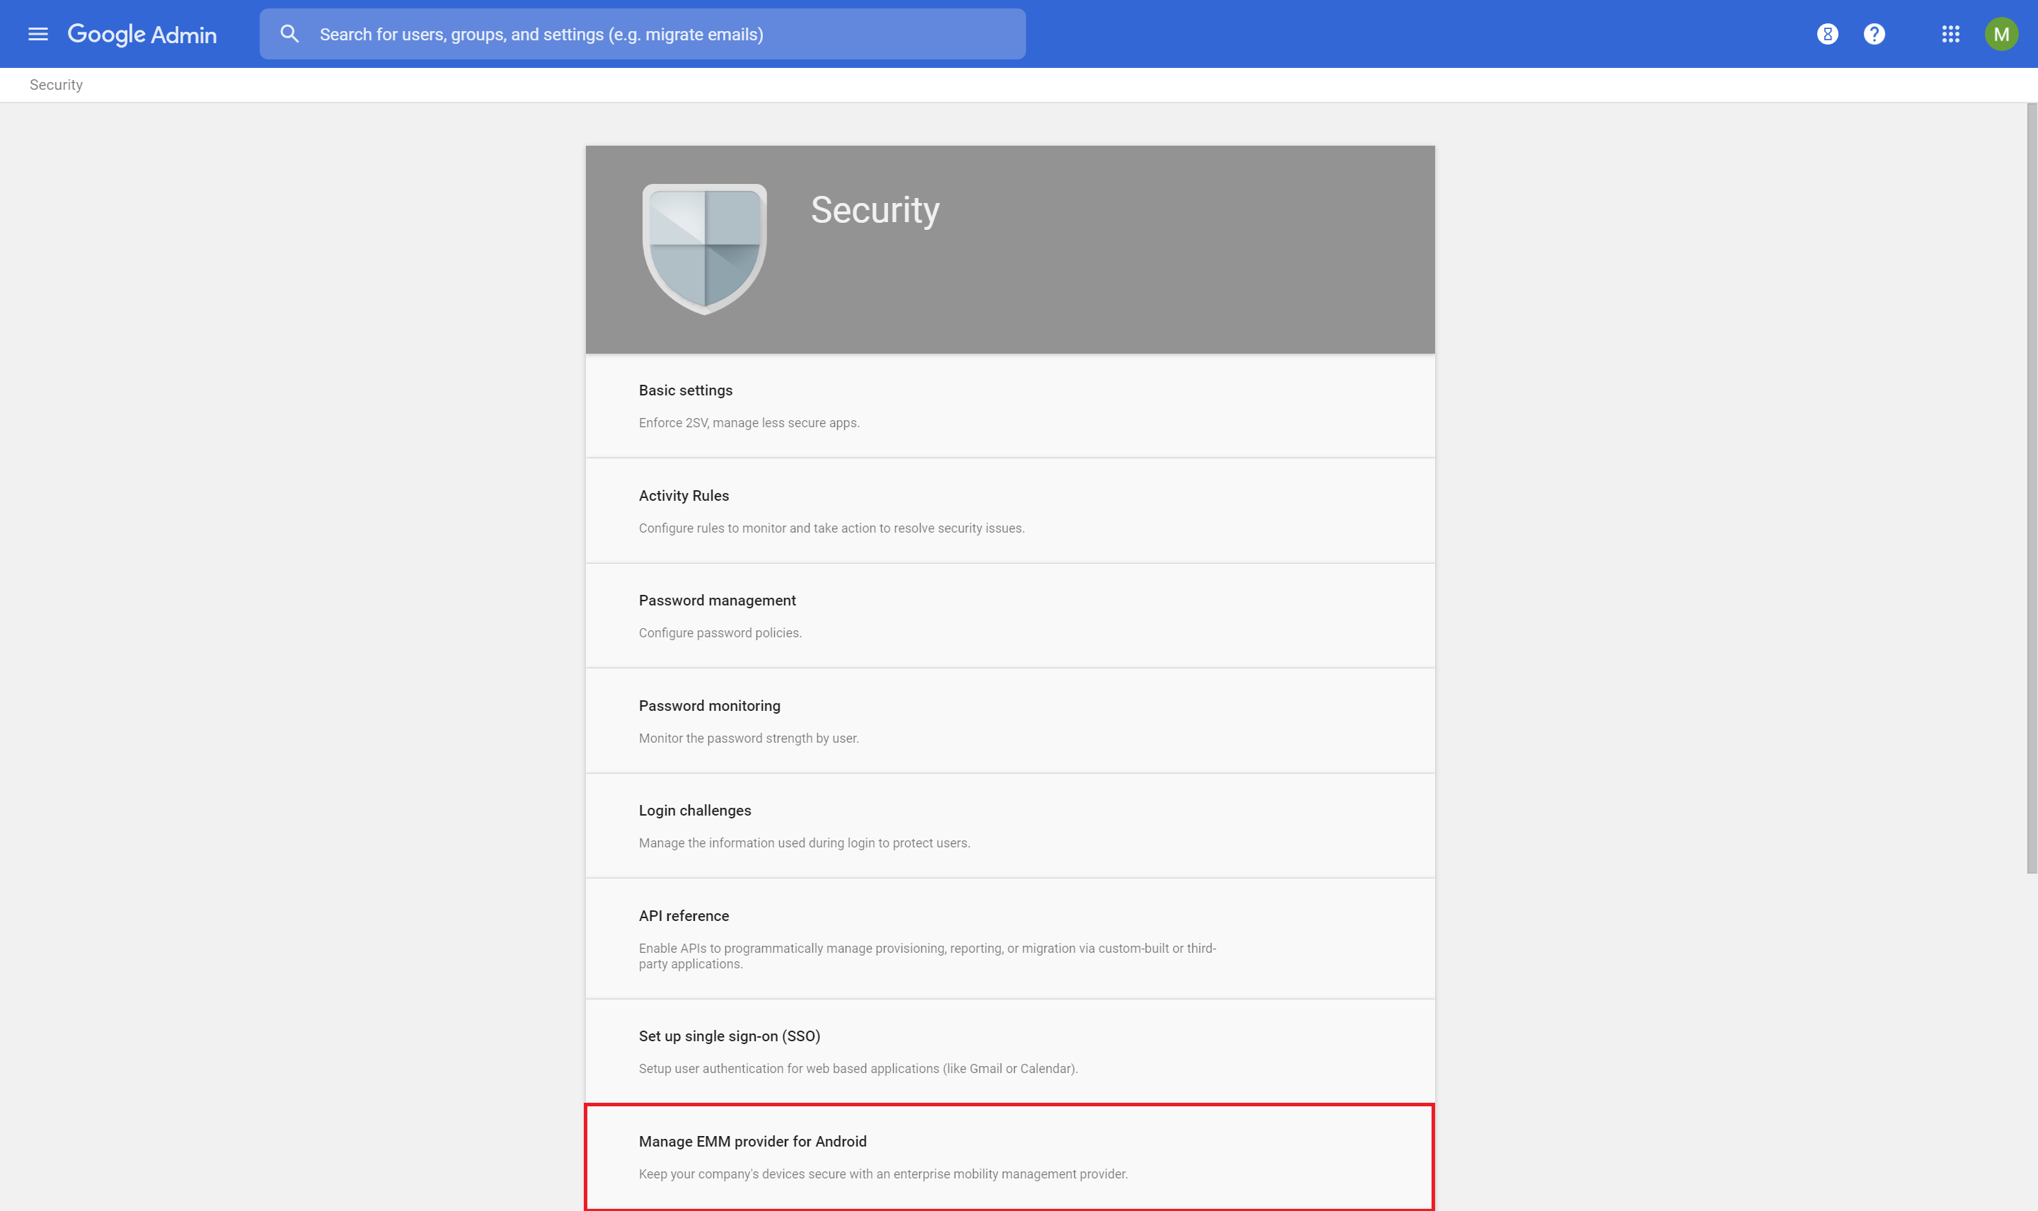
Task: Open the Google apps grid
Action: tap(1950, 34)
